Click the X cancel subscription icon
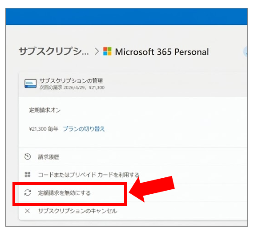 click(28, 211)
